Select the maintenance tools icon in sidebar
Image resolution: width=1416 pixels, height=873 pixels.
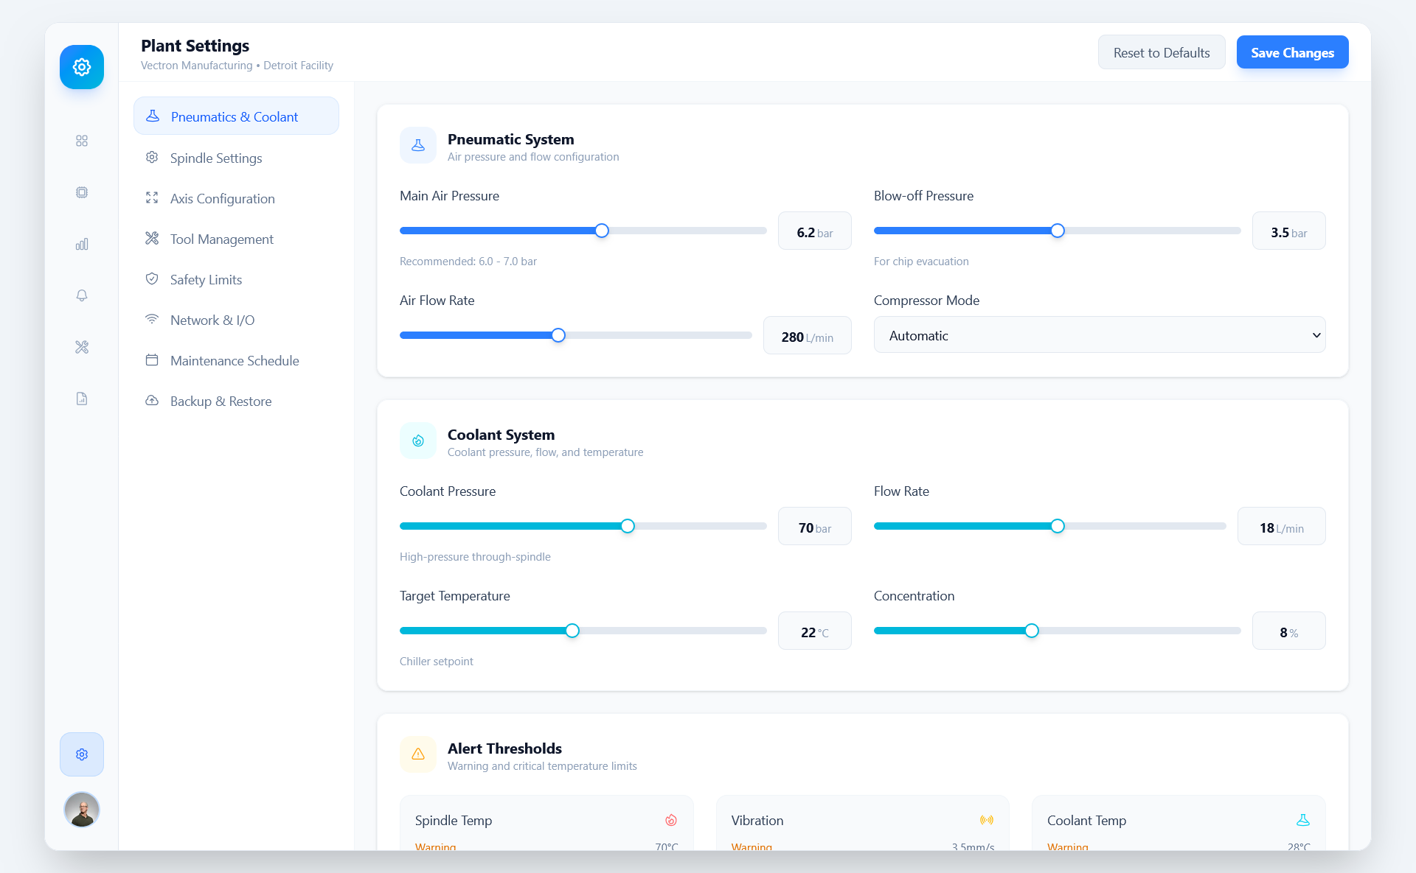[x=82, y=347]
